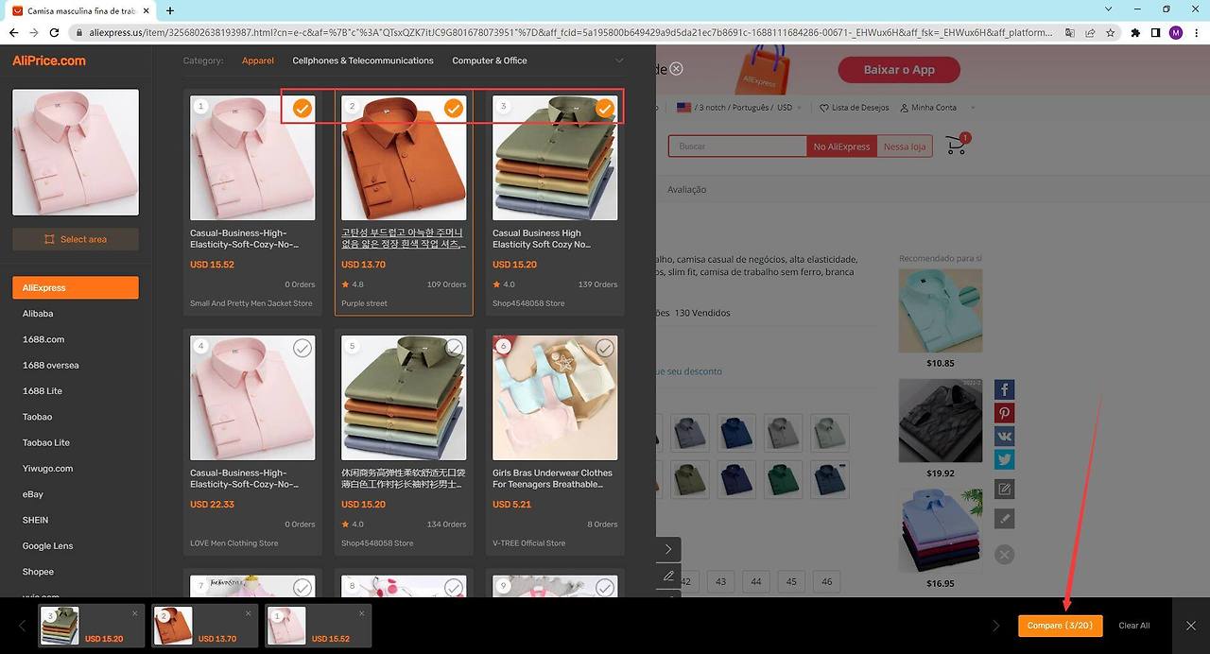Viewport: 1210px width, 654px height.
Task: Click the pencil icon in right sidebar
Action: pyautogui.click(x=1004, y=519)
